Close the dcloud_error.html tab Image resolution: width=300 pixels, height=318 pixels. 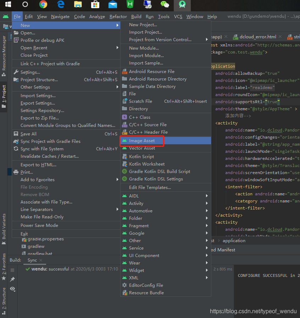coord(280,37)
